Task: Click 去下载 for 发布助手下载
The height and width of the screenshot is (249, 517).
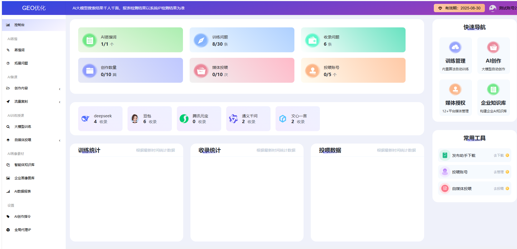Action: click(x=499, y=155)
